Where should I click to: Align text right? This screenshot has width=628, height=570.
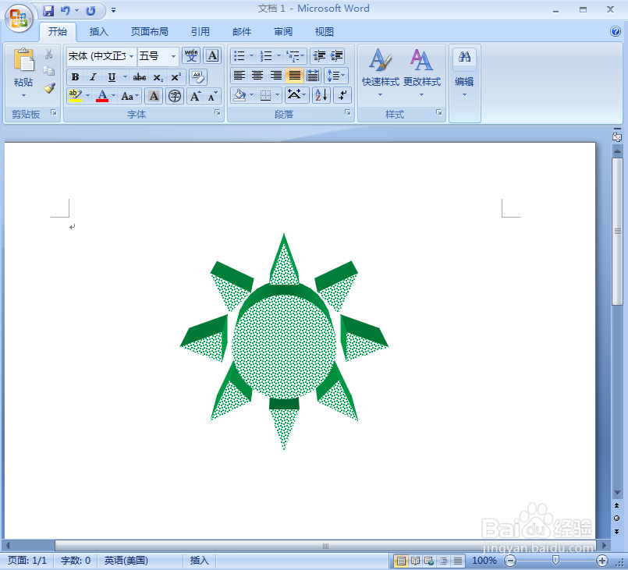[276, 76]
